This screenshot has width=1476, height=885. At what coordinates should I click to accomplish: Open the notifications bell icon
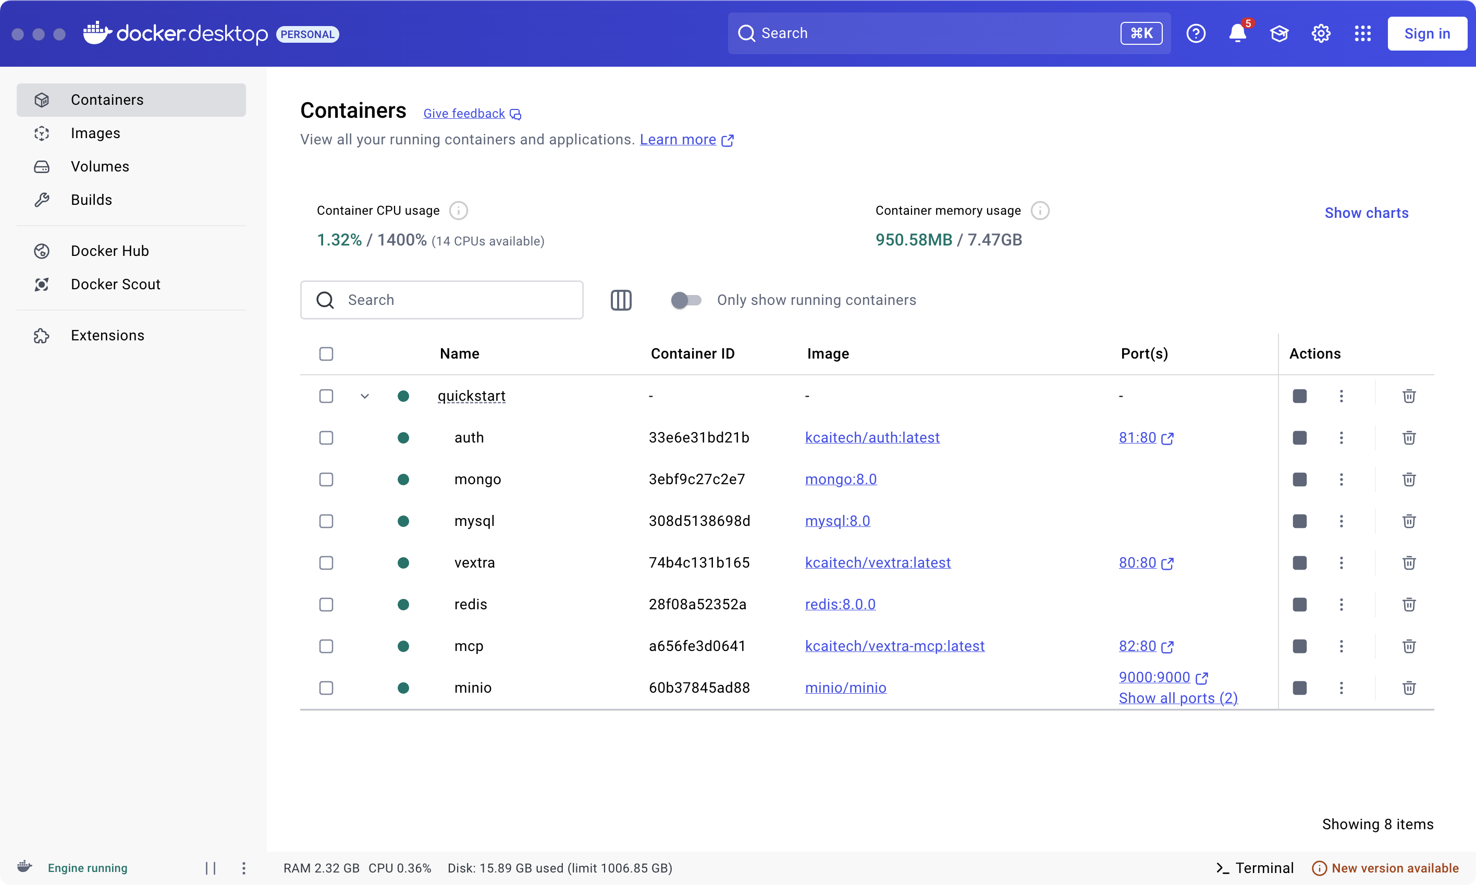1238,33
